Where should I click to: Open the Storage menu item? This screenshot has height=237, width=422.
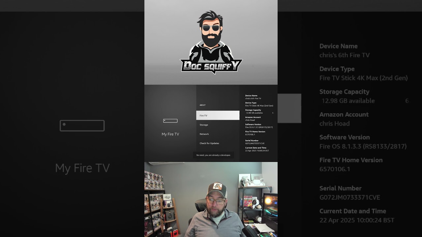pos(204,125)
